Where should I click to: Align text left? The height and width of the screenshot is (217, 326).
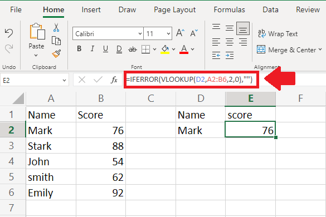[x=216, y=42]
